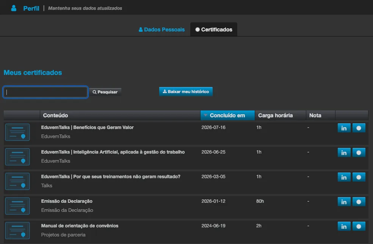373x244 pixels.
Task: Click thumbnail of Emissão da Declaração row
Action: point(17,206)
